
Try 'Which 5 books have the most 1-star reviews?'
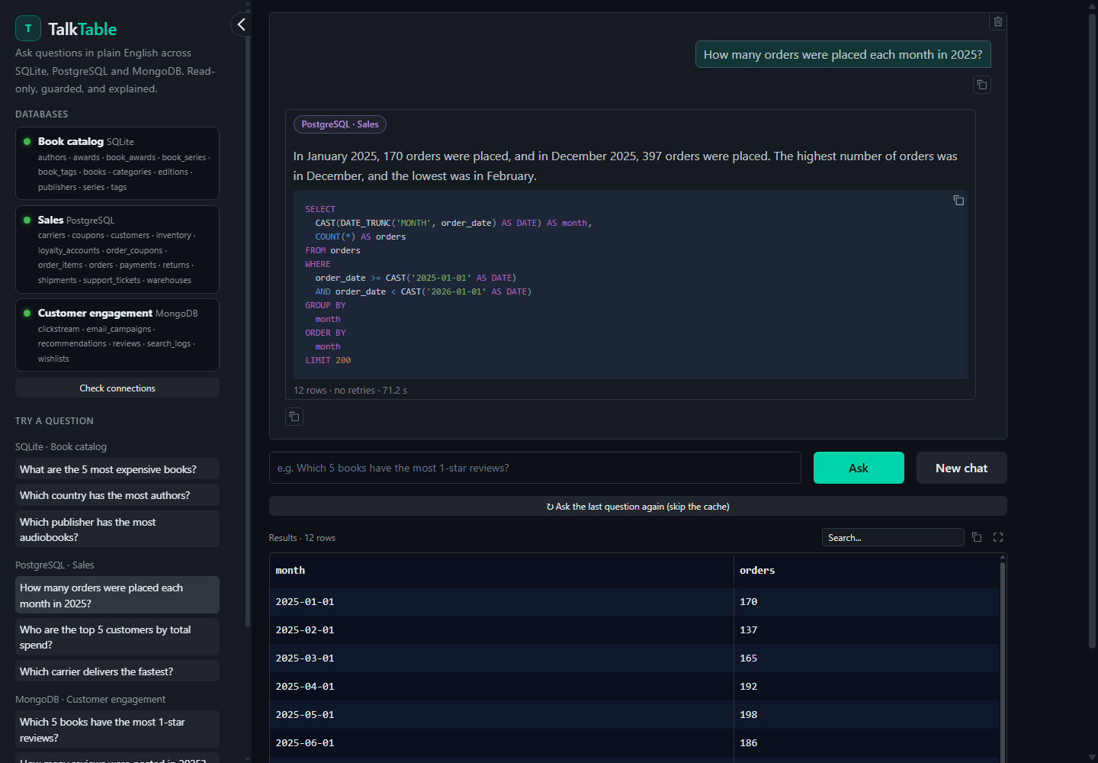pos(117,729)
